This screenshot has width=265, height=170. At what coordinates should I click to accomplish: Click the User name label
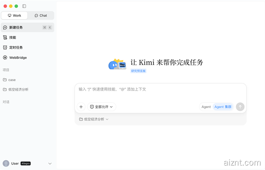pos(15,163)
